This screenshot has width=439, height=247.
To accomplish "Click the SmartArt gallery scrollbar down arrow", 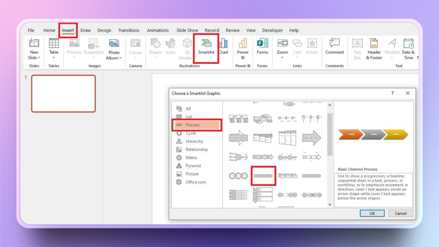I will tap(330, 205).
